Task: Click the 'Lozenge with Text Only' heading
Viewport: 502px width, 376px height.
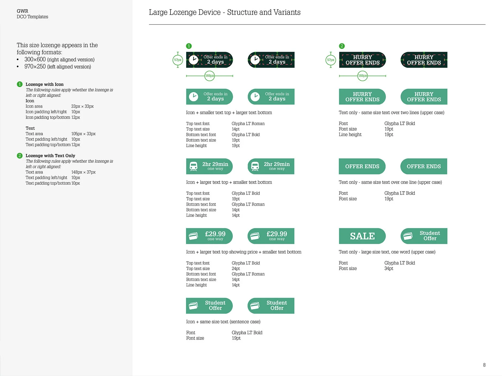Action: [50, 156]
